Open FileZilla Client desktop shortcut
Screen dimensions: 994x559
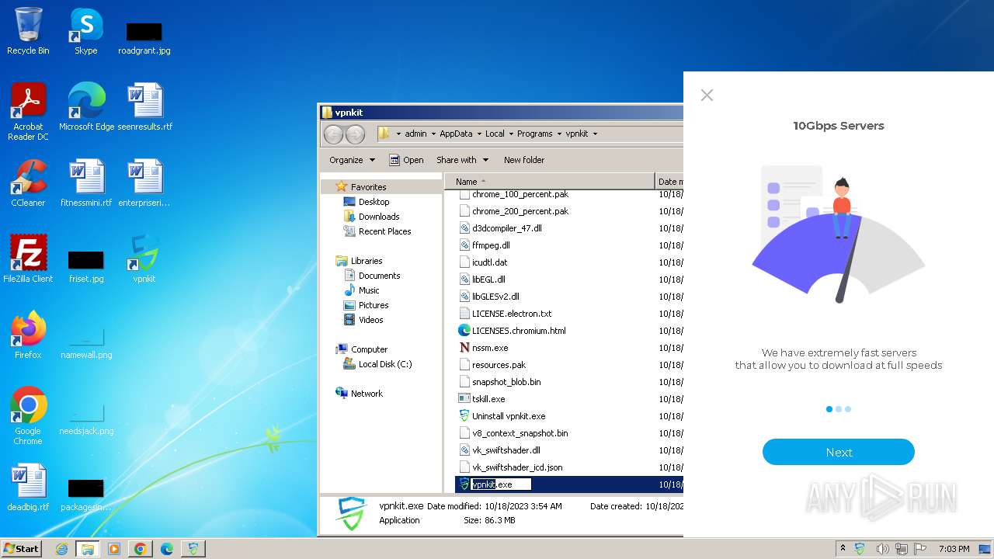[x=28, y=259]
